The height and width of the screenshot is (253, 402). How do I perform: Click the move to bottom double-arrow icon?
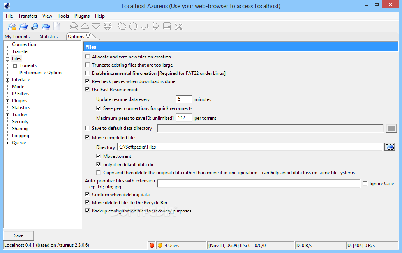[x=108, y=26]
